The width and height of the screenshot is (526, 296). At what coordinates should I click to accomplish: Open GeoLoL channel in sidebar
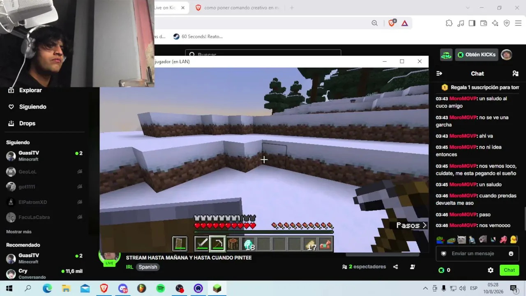tap(44, 171)
